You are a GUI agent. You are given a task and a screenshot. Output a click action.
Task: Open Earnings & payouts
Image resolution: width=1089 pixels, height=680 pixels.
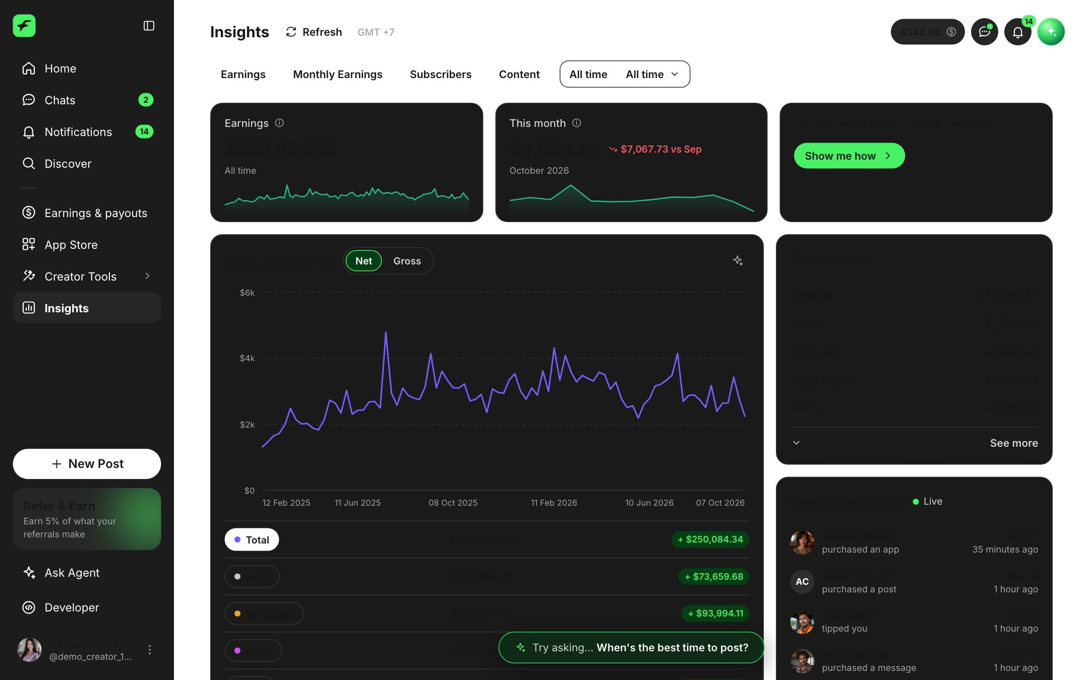(87, 213)
